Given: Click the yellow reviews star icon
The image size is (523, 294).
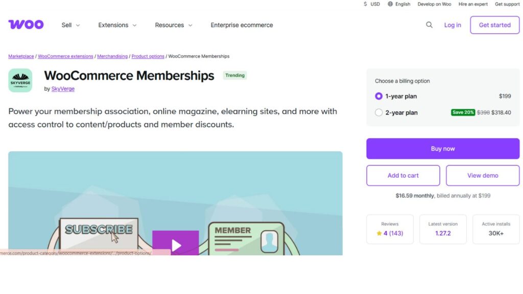Looking at the screenshot, I should pos(379,233).
